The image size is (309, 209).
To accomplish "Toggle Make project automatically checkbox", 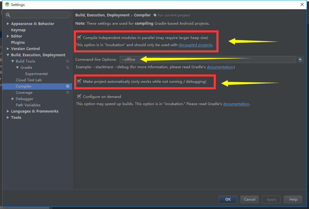I will (x=79, y=81).
